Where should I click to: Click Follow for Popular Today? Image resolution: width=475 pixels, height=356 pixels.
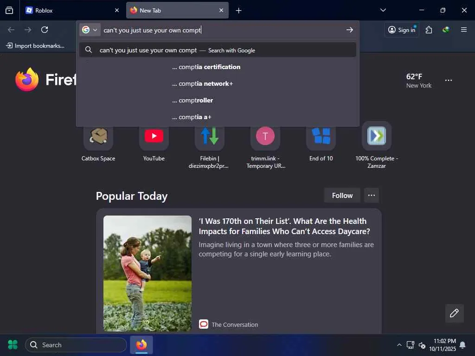click(342, 195)
